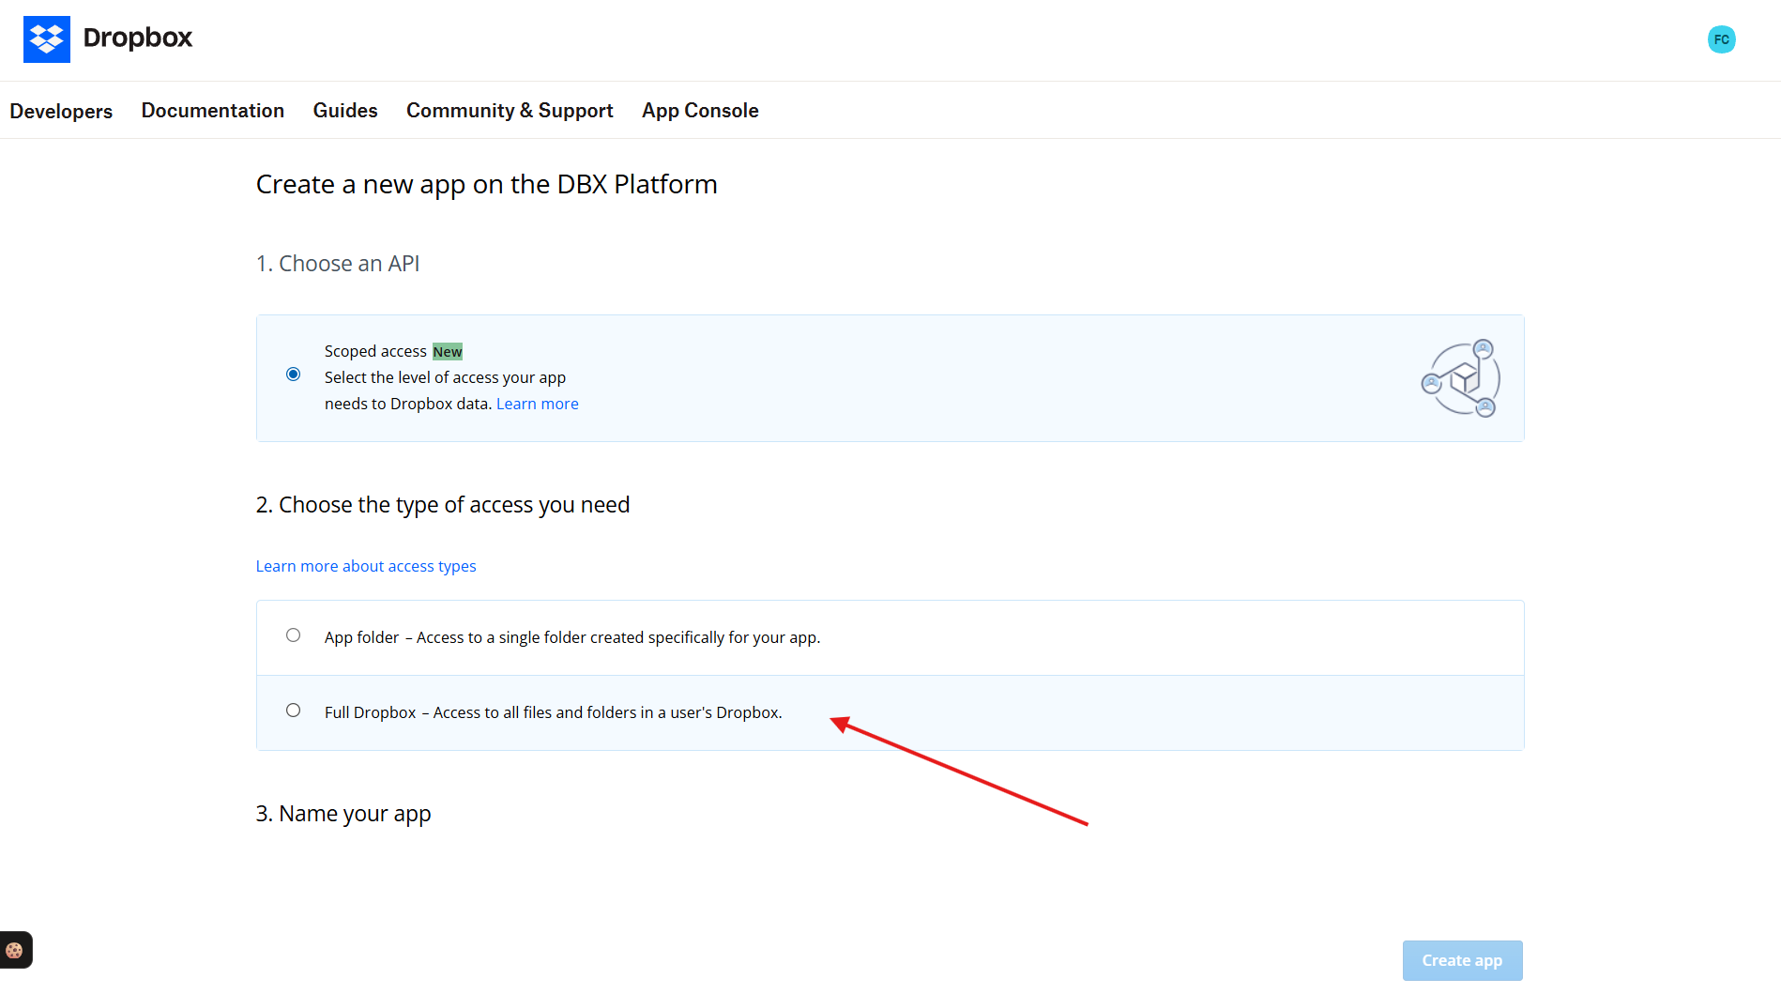Open the Learn more link for scoped access
The height and width of the screenshot is (994, 1781).
(538, 404)
